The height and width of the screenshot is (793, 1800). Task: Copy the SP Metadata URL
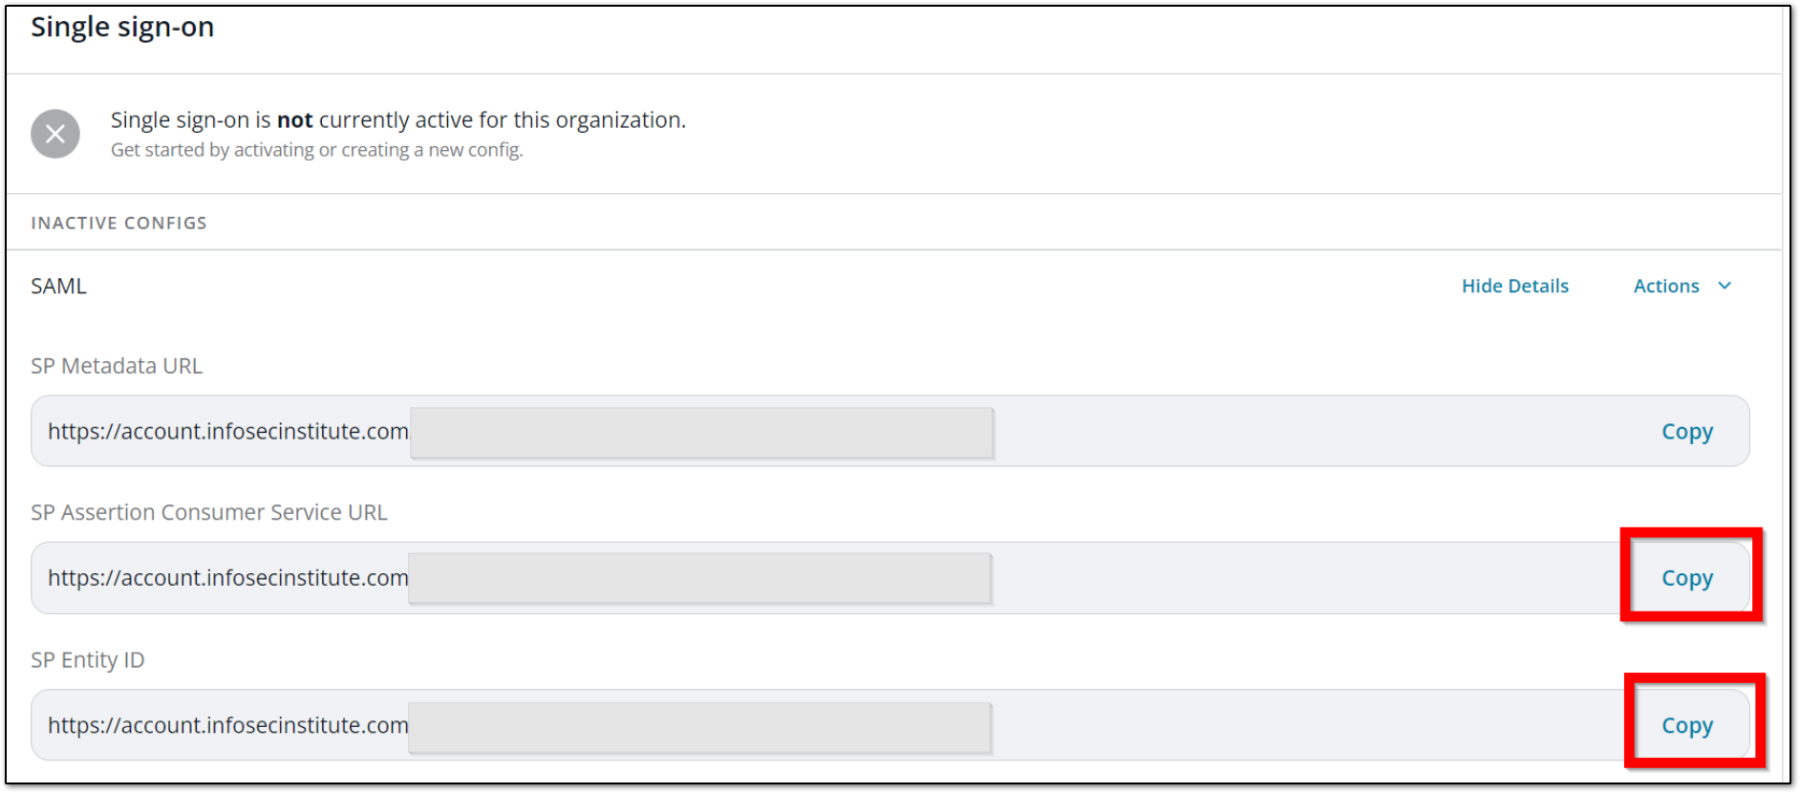tap(1686, 431)
